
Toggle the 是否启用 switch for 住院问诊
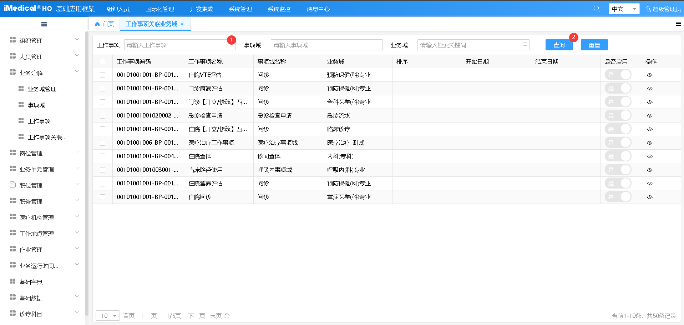click(x=618, y=197)
